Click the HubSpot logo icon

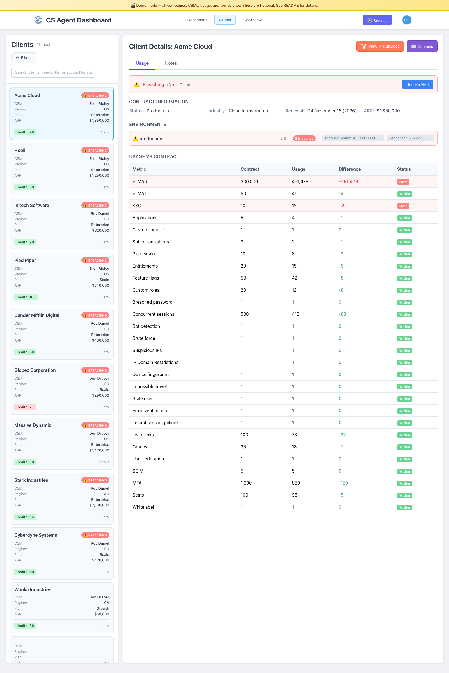tap(364, 46)
